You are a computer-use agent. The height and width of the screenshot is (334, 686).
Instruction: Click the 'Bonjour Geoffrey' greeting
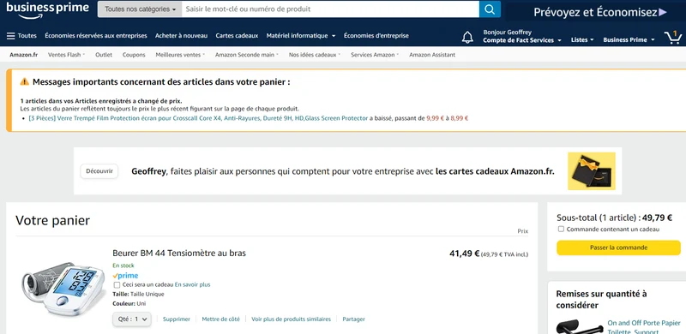point(507,33)
